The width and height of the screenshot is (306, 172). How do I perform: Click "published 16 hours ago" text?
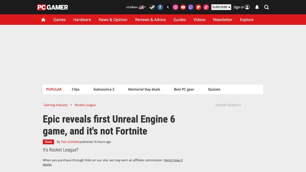95,142
